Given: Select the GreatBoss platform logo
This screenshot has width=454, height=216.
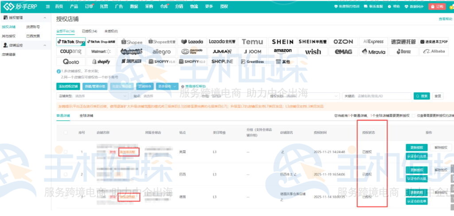Looking at the screenshot, I should [x=252, y=61].
